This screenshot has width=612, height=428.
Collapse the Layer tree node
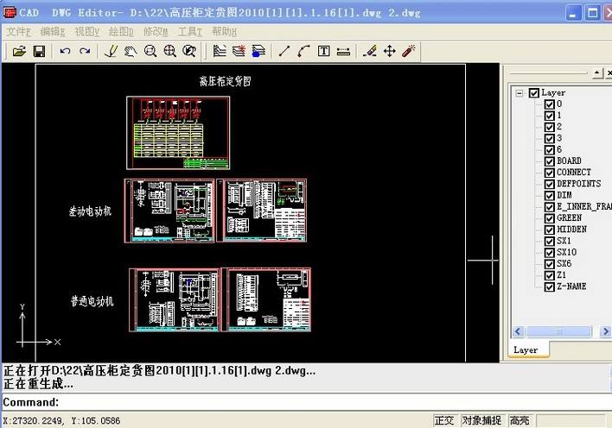520,93
